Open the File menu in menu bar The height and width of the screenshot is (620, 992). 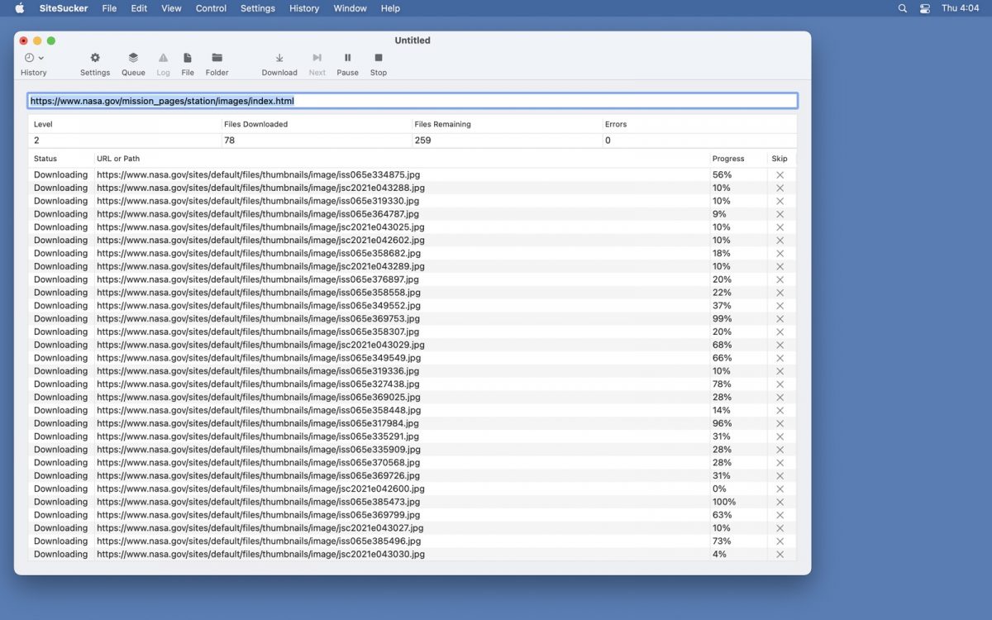pyautogui.click(x=109, y=8)
